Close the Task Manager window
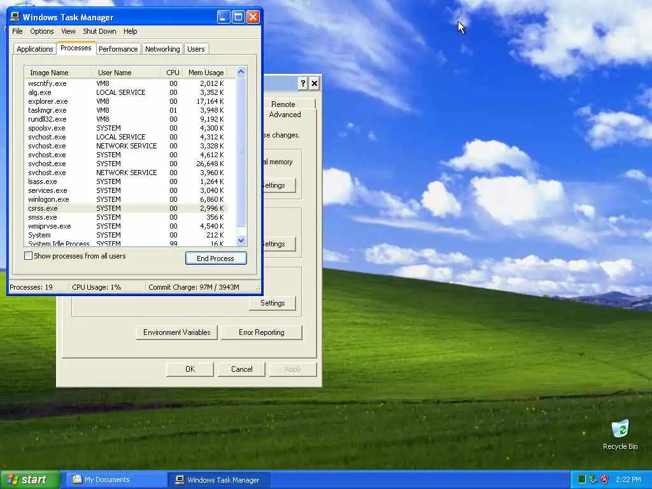 pyautogui.click(x=253, y=17)
